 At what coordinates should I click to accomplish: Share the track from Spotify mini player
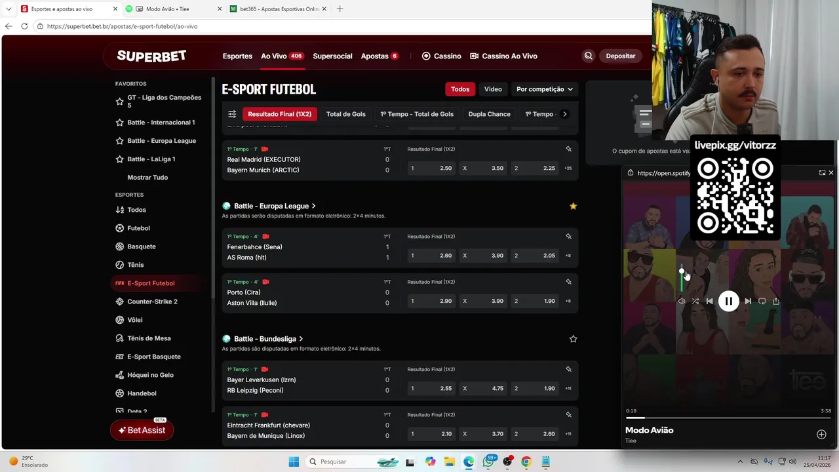pos(776,302)
